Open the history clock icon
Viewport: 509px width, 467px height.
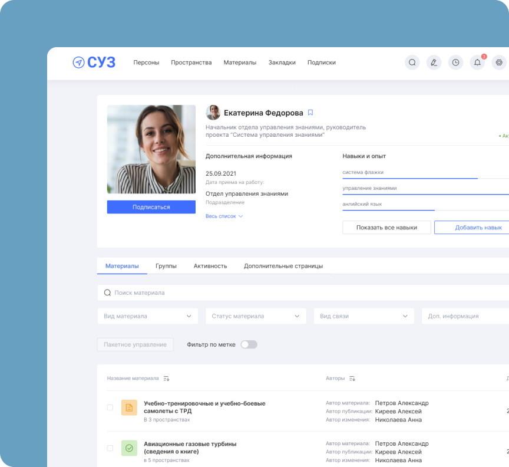coord(455,63)
